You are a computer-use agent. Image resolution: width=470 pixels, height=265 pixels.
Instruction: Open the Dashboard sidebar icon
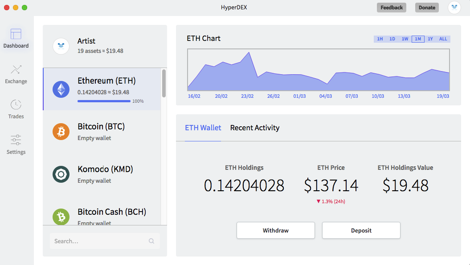click(x=16, y=34)
